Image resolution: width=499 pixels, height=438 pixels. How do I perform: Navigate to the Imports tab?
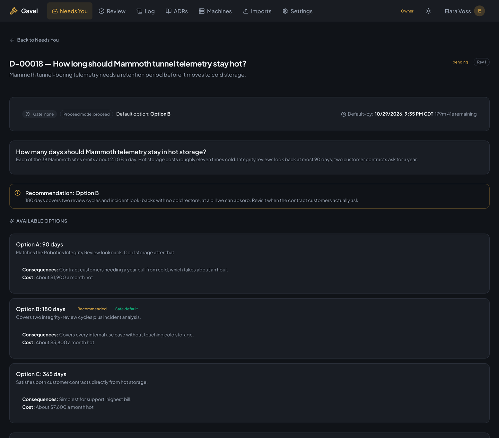[257, 11]
